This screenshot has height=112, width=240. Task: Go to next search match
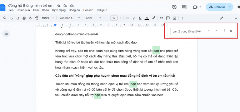coord(216,31)
